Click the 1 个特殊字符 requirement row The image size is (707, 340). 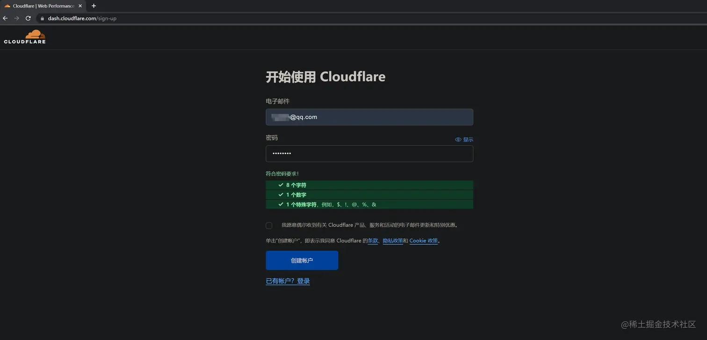[369, 204]
